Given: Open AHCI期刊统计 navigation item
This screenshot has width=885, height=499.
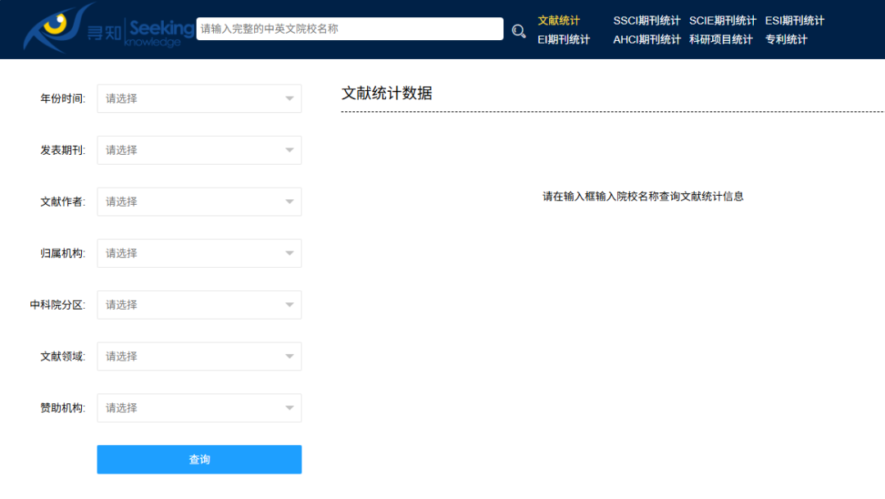Looking at the screenshot, I should [647, 39].
